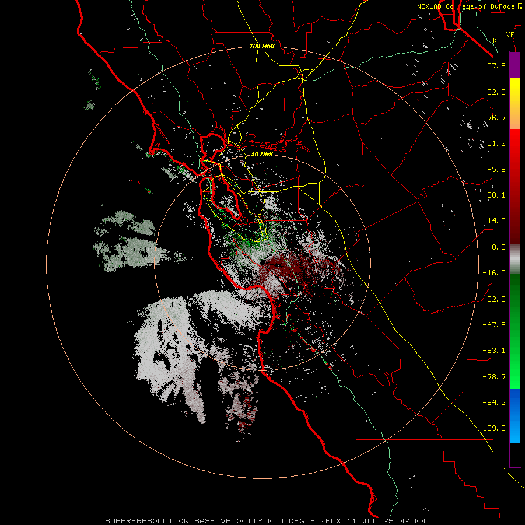Click the -78.7 velocity scale value

[x=494, y=376]
